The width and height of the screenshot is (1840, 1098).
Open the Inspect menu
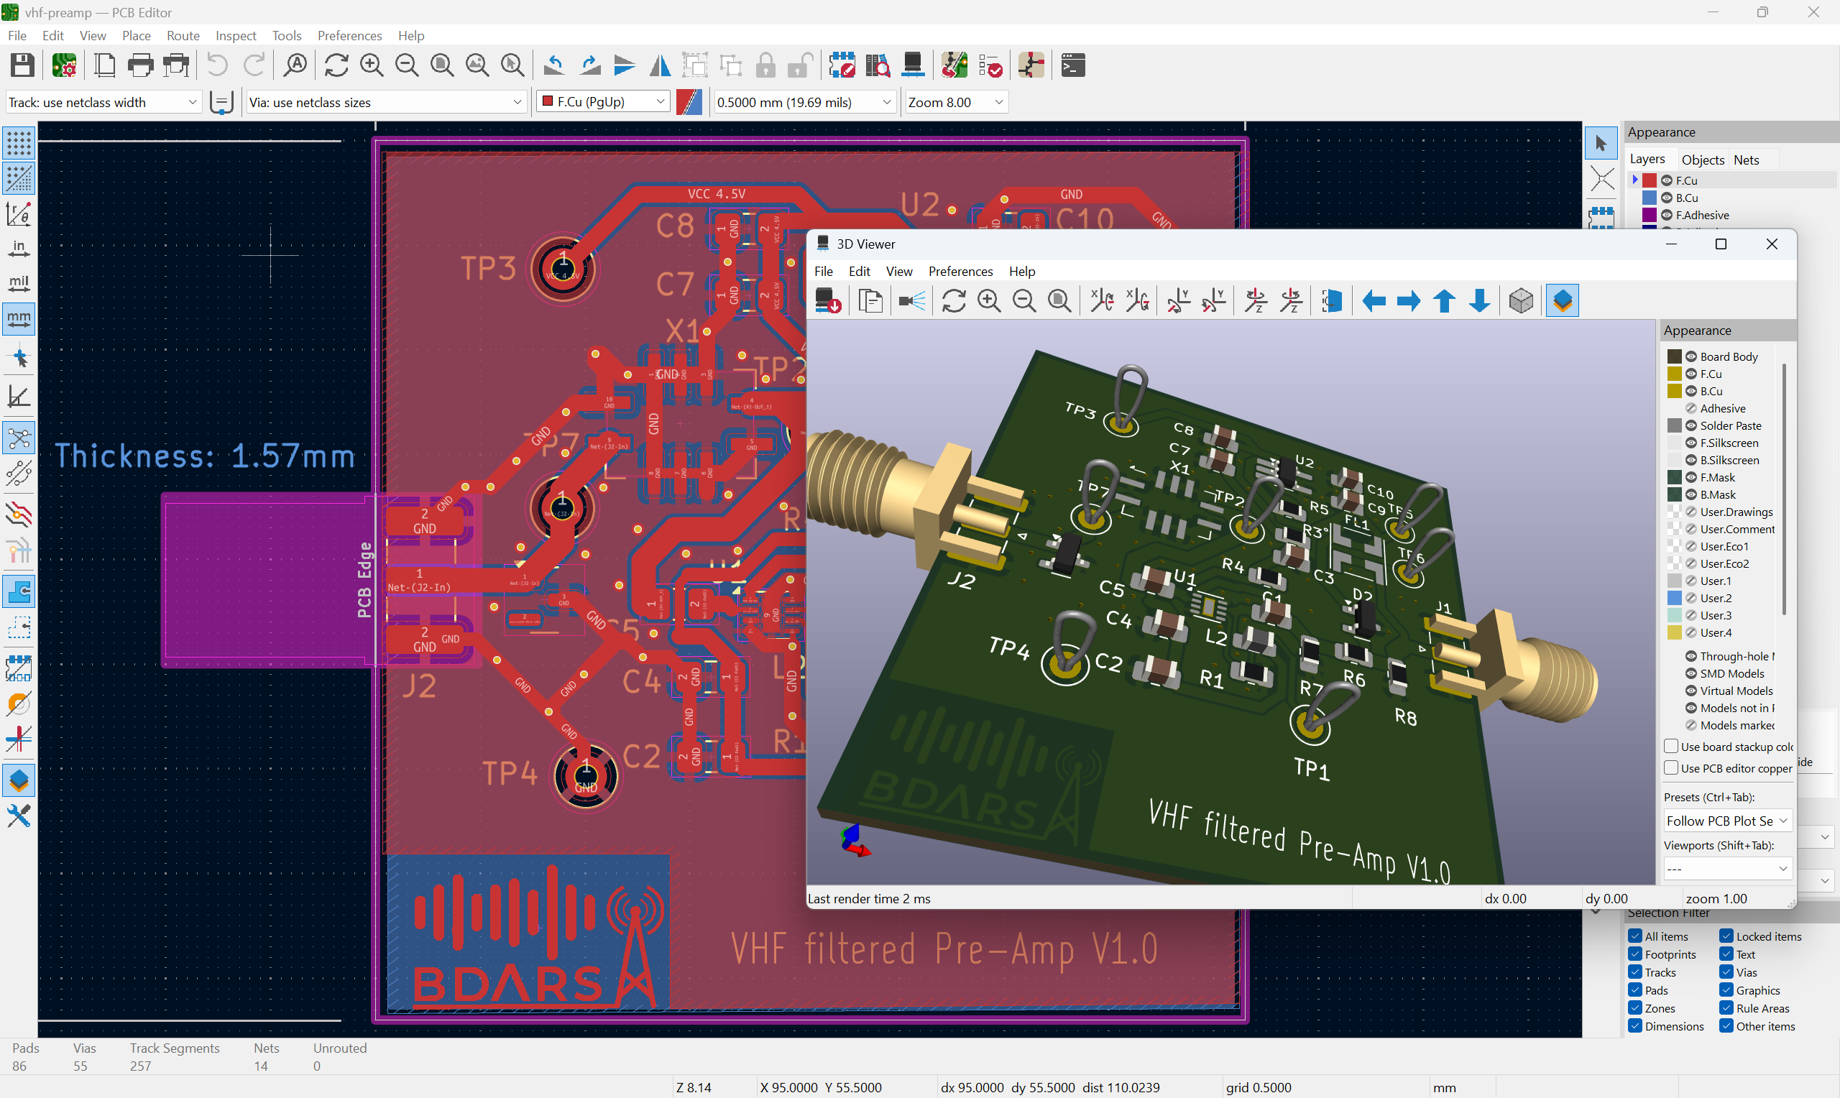pyautogui.click(x=235, y=35)
